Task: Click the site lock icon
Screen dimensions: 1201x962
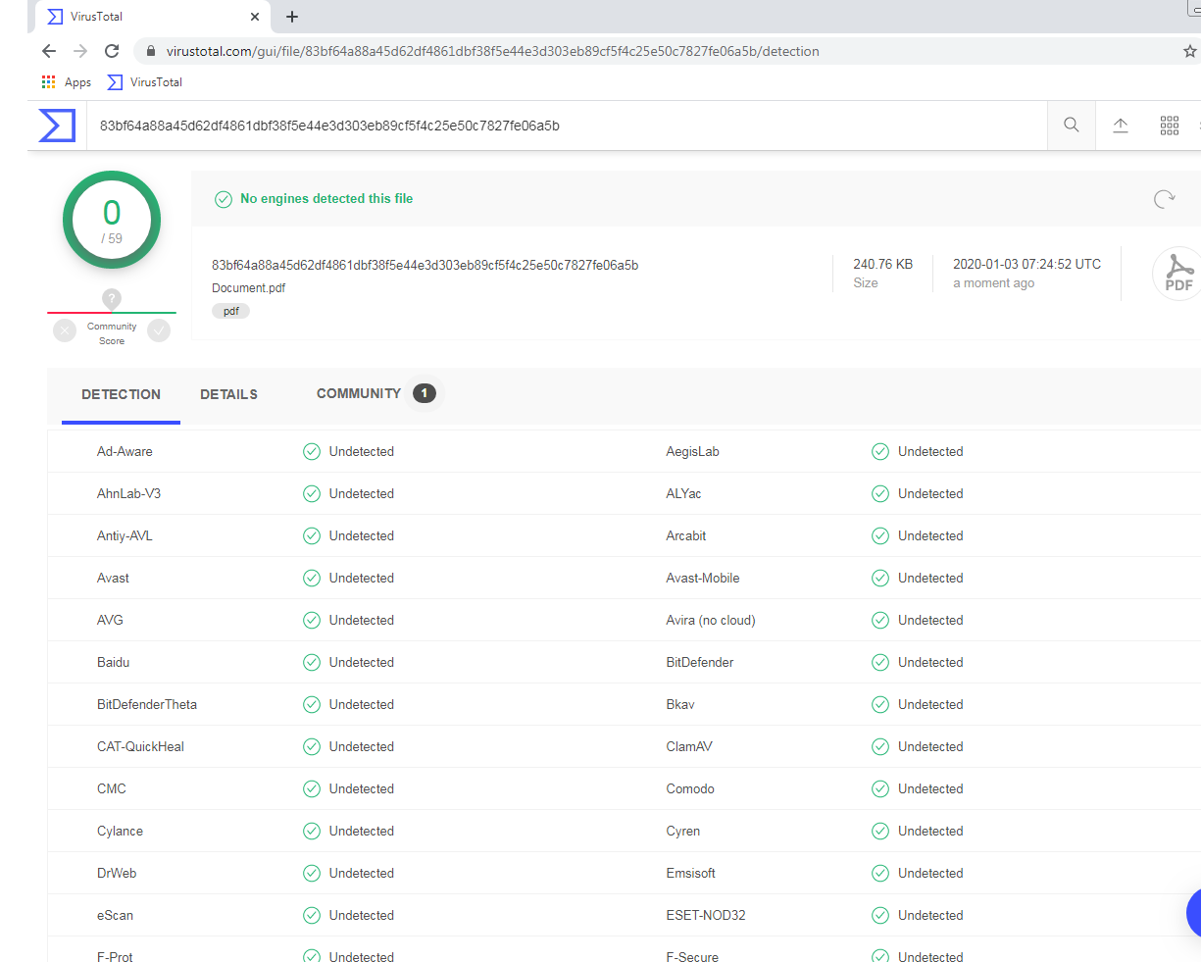Action: [x=151, y=51]
